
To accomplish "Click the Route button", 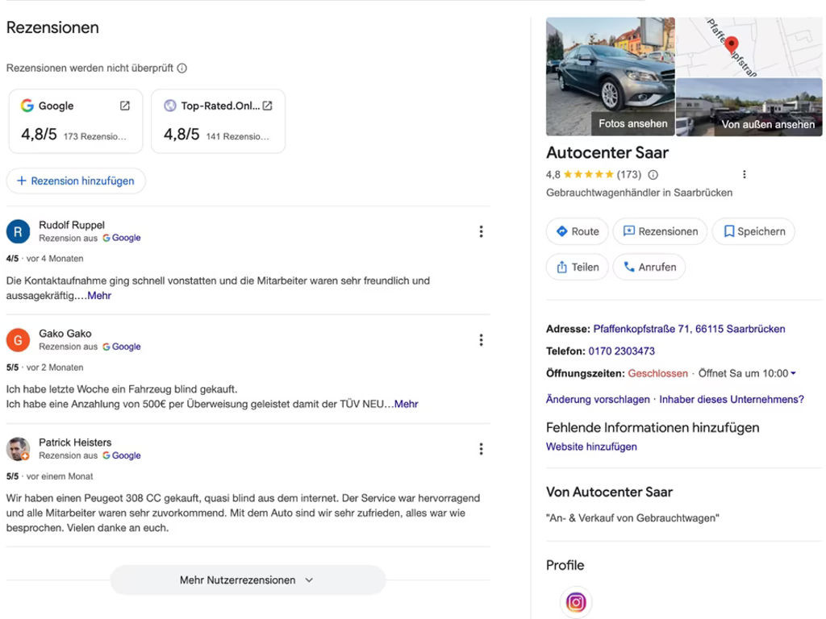I will [x=578, y=231].
